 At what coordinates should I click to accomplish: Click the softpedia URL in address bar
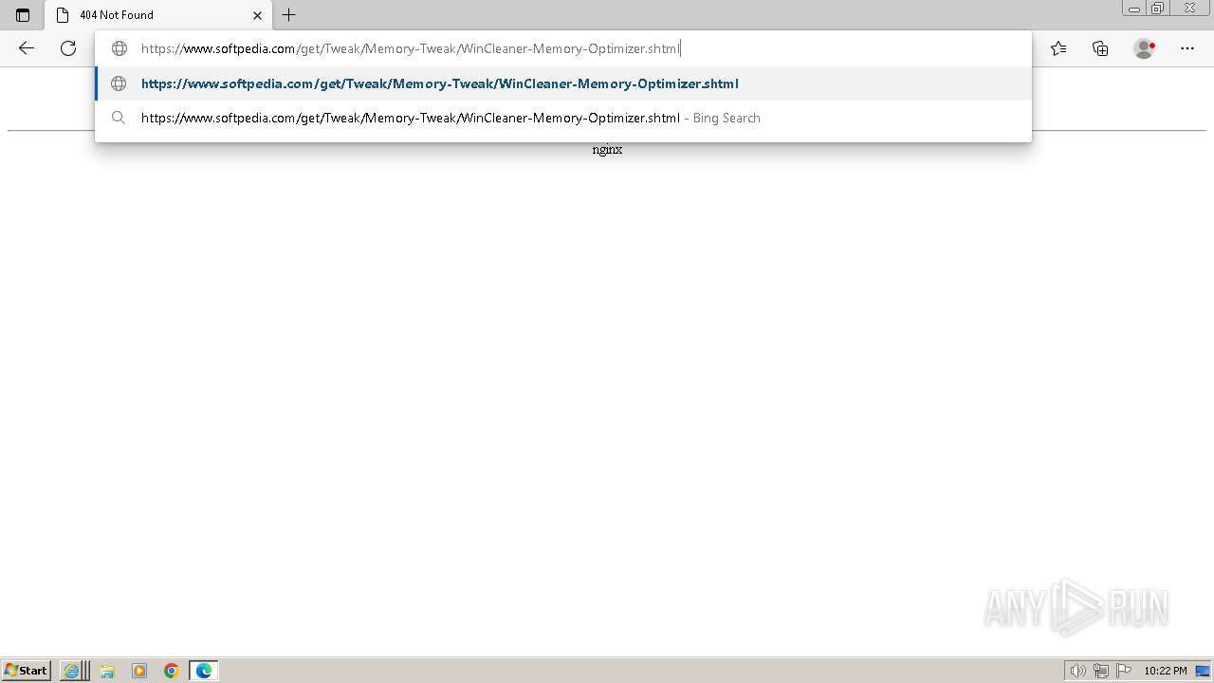pyautogui.click(x=410, y=48)
